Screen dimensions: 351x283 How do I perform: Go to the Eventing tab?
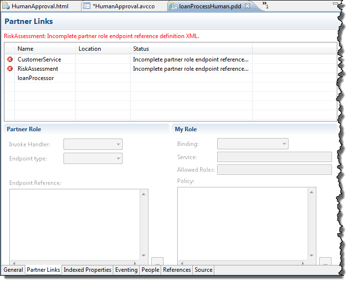pyautogui.click(x=126, y=270)
